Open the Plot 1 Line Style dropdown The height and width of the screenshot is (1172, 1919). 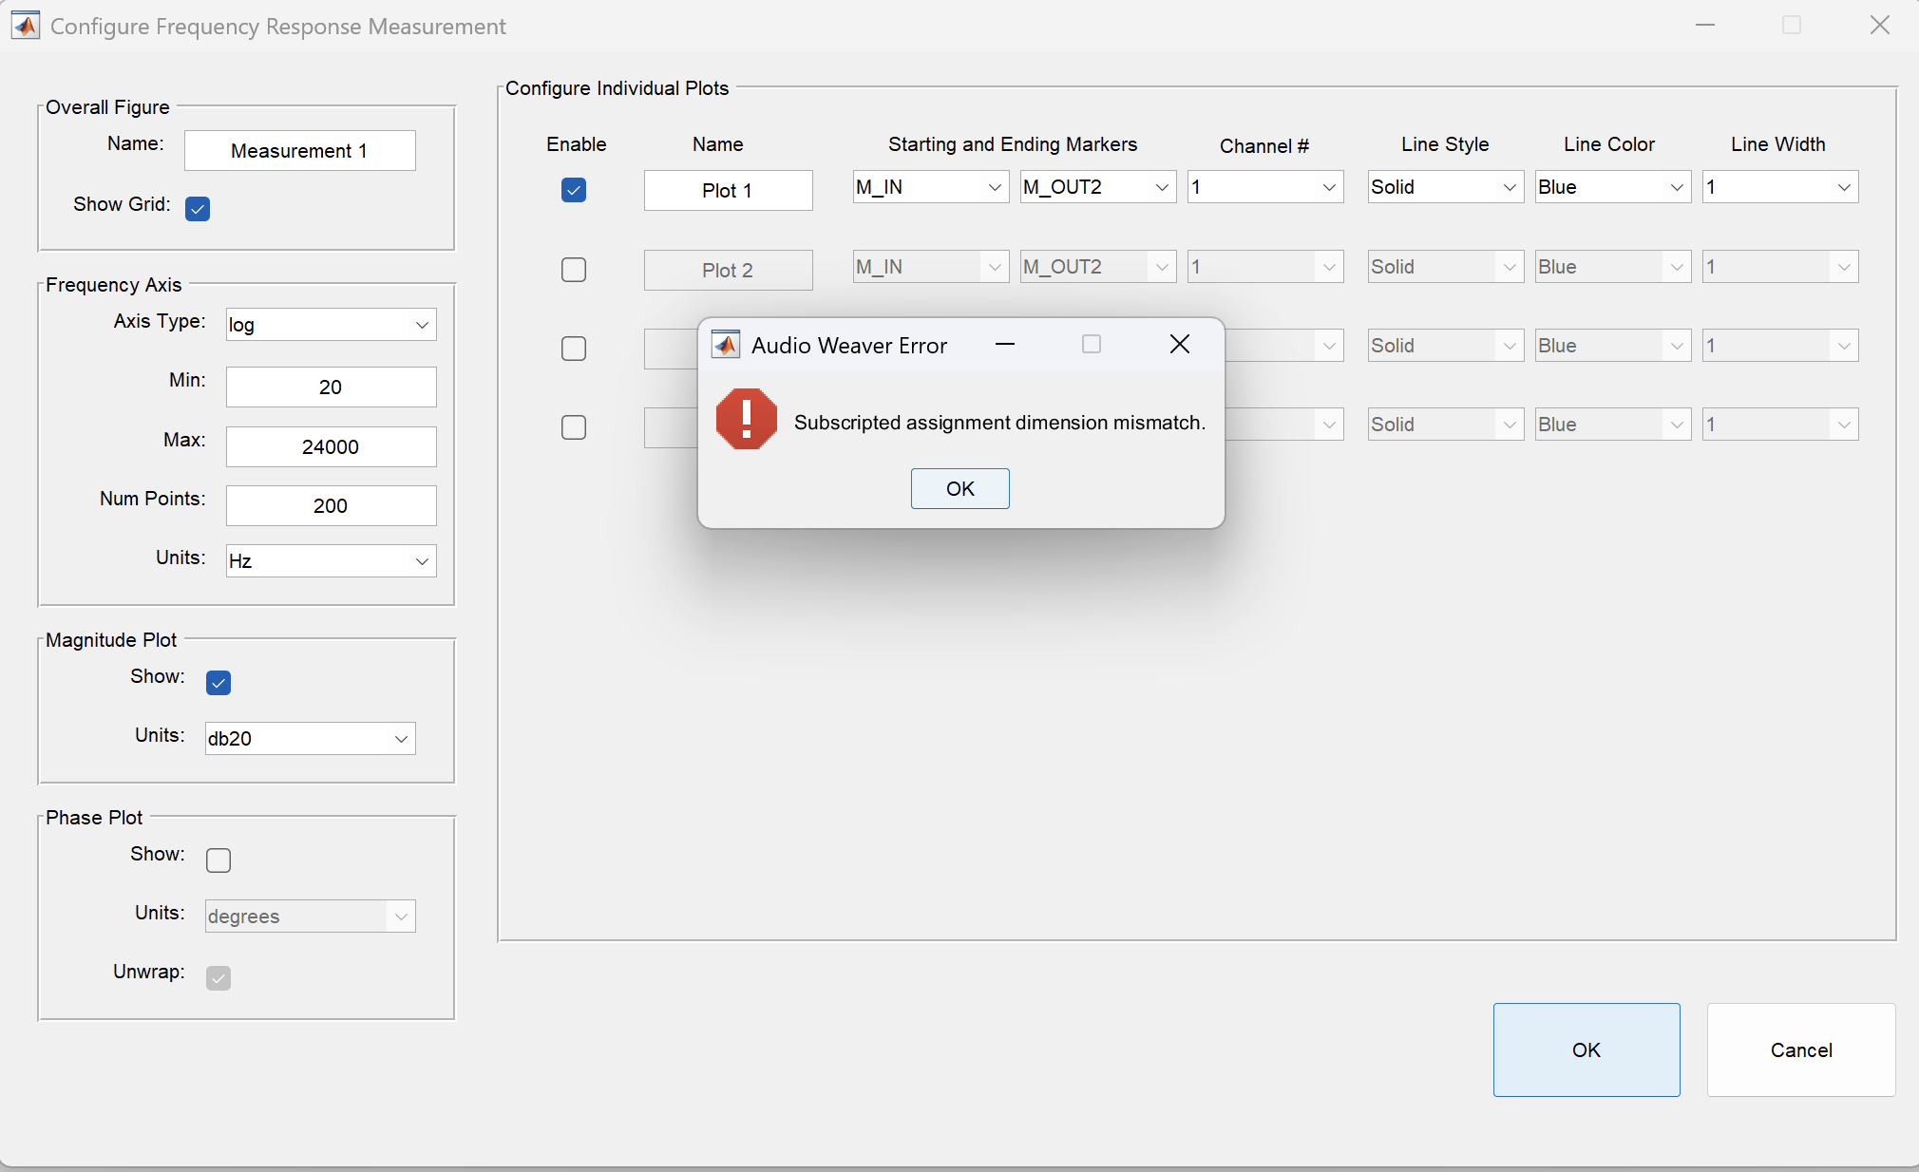(1445, 187)
